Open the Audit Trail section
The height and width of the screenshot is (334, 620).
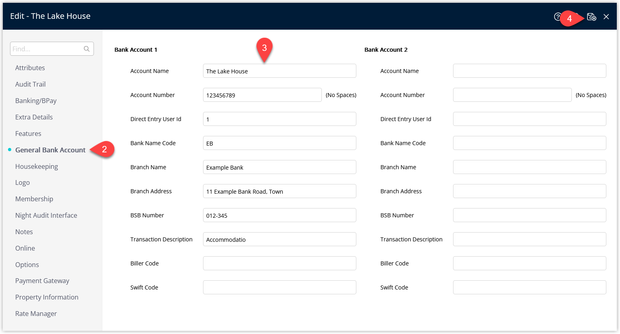30,84
